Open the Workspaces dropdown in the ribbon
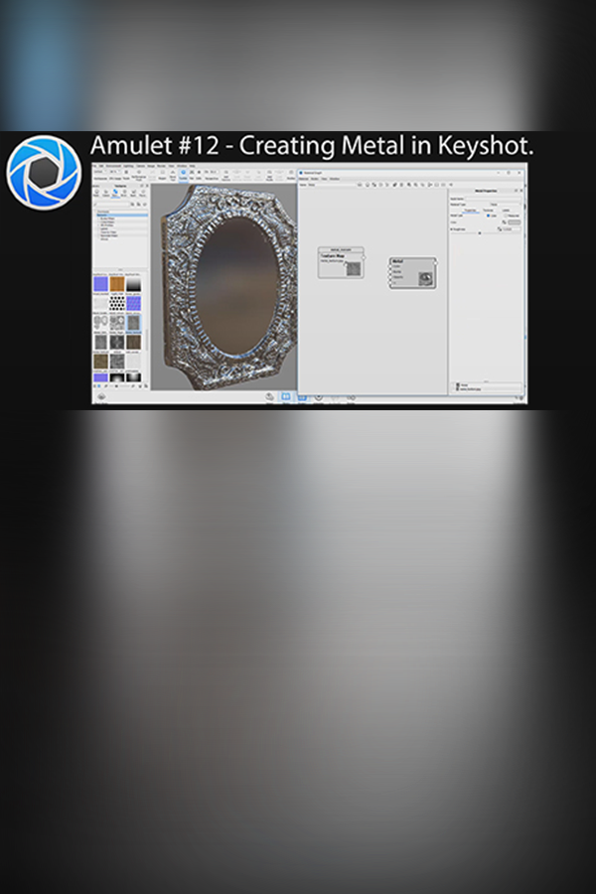The height and width of the screenshot is (894, 596). [x=100, y=172]
